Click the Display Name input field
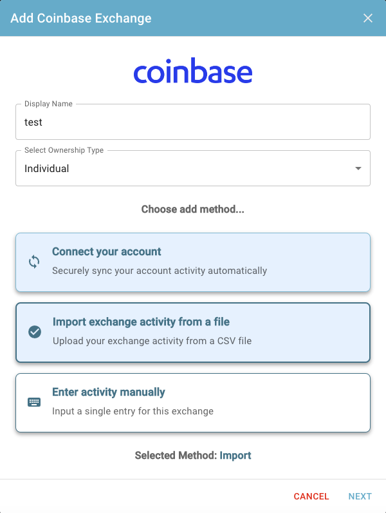Screen dimensions: 386x513 point(192,122)
